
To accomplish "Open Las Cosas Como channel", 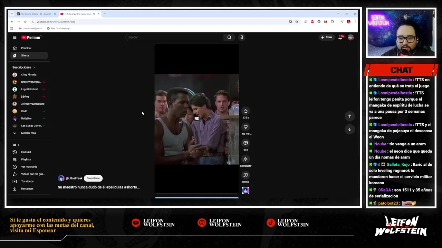I will tap(29, 126).
